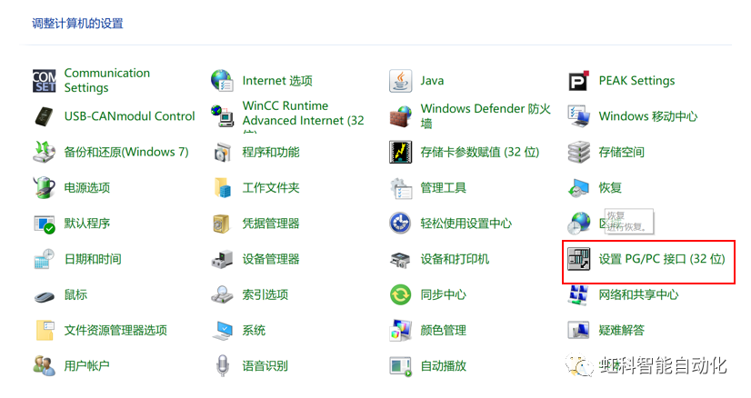Open the 默认程序 icon
The height and width of the screenshot is (398, 751).
tap(44, 224)
